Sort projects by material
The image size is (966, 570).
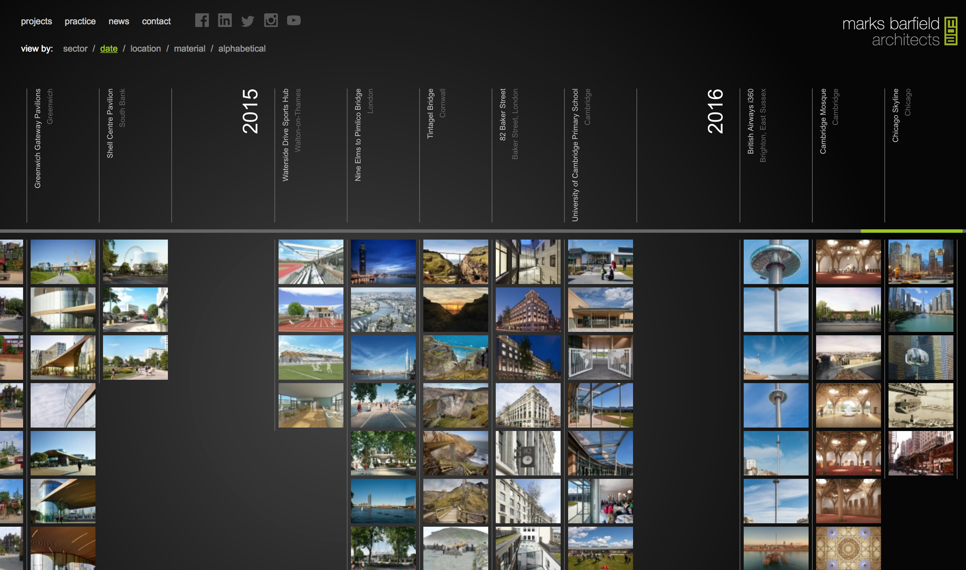tap(189, 49)
